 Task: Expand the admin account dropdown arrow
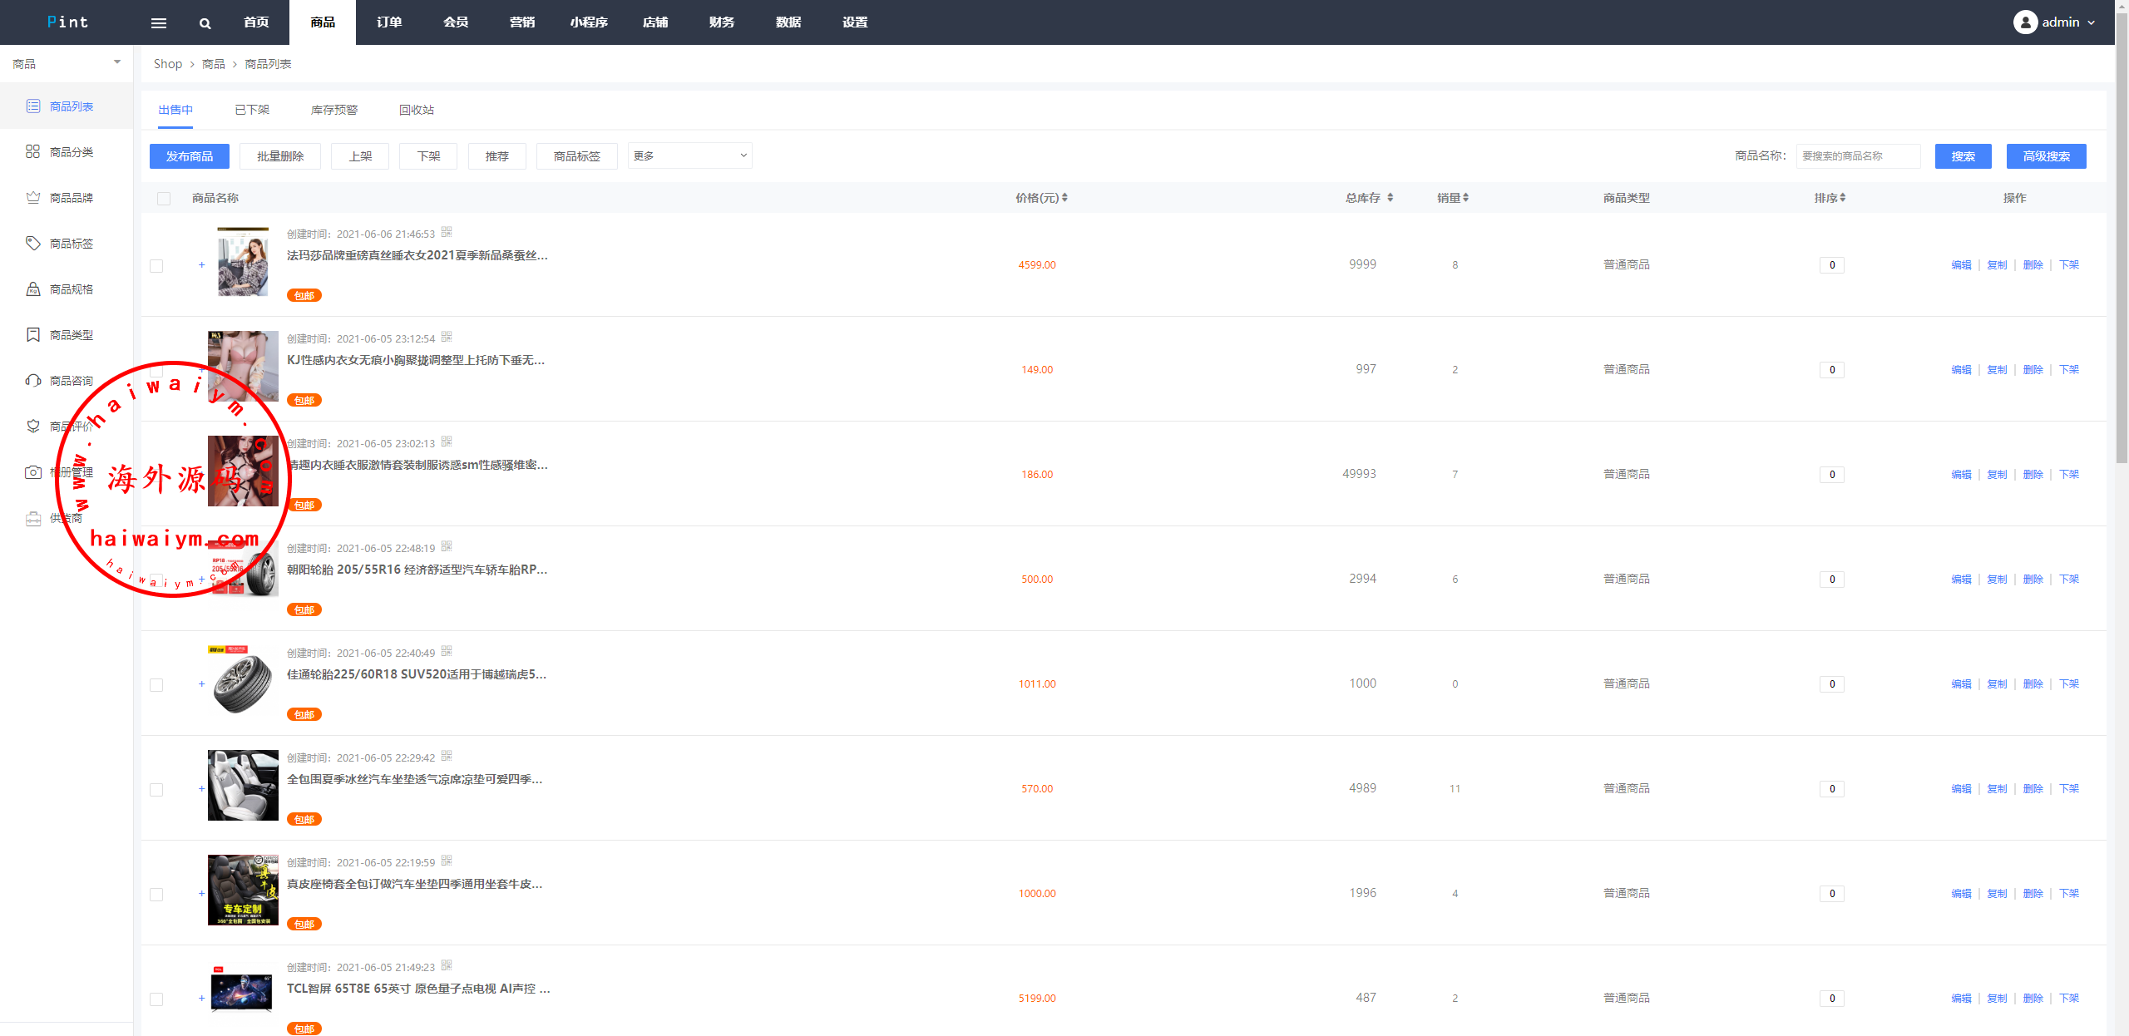(x=2092, y=23)
